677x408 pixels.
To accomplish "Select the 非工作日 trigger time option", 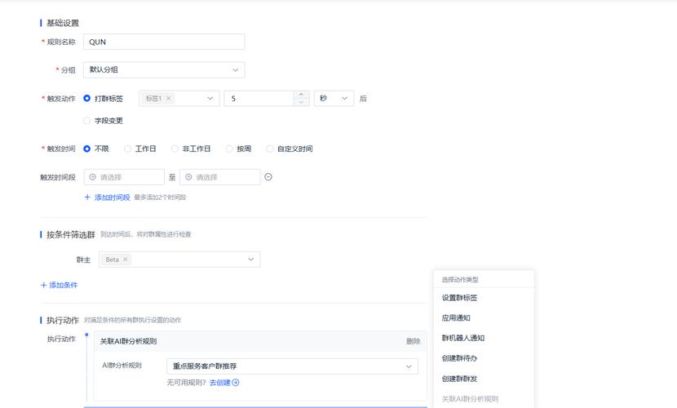I will (175, 149).
